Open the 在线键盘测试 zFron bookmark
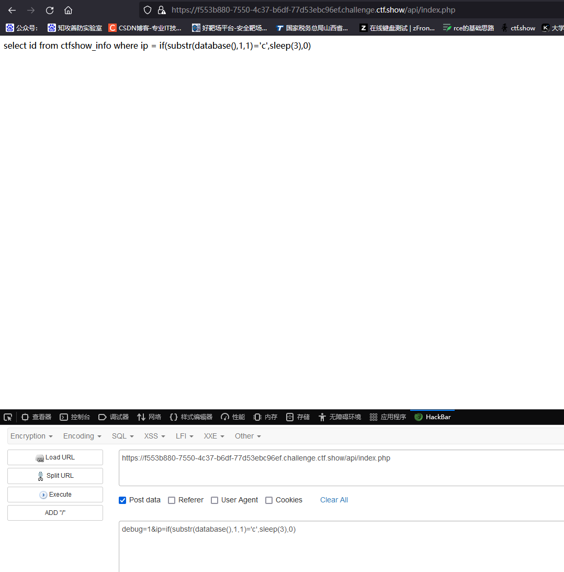Screen dimensions: 564x572 [x=397, y=28]
